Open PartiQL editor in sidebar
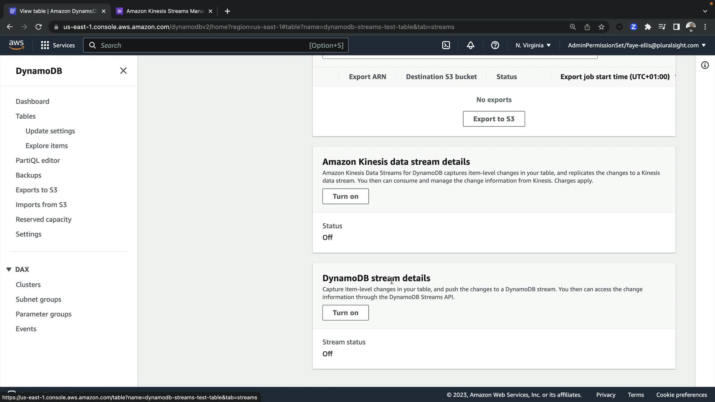715x402 pixels. (x=38, y=160)
